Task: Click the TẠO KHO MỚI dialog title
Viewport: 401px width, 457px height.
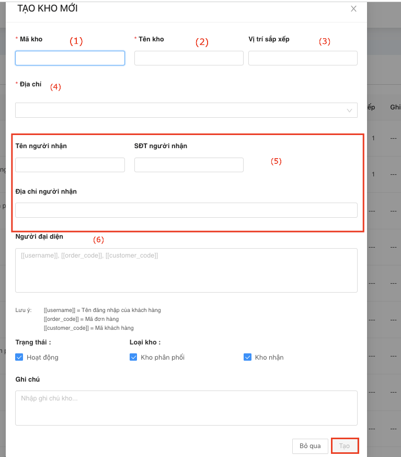Action: 48,9
